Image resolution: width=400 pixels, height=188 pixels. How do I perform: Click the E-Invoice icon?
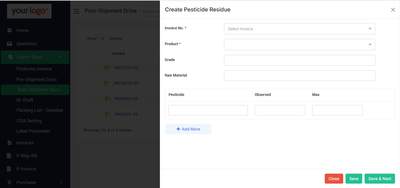[x=9, y=169]
